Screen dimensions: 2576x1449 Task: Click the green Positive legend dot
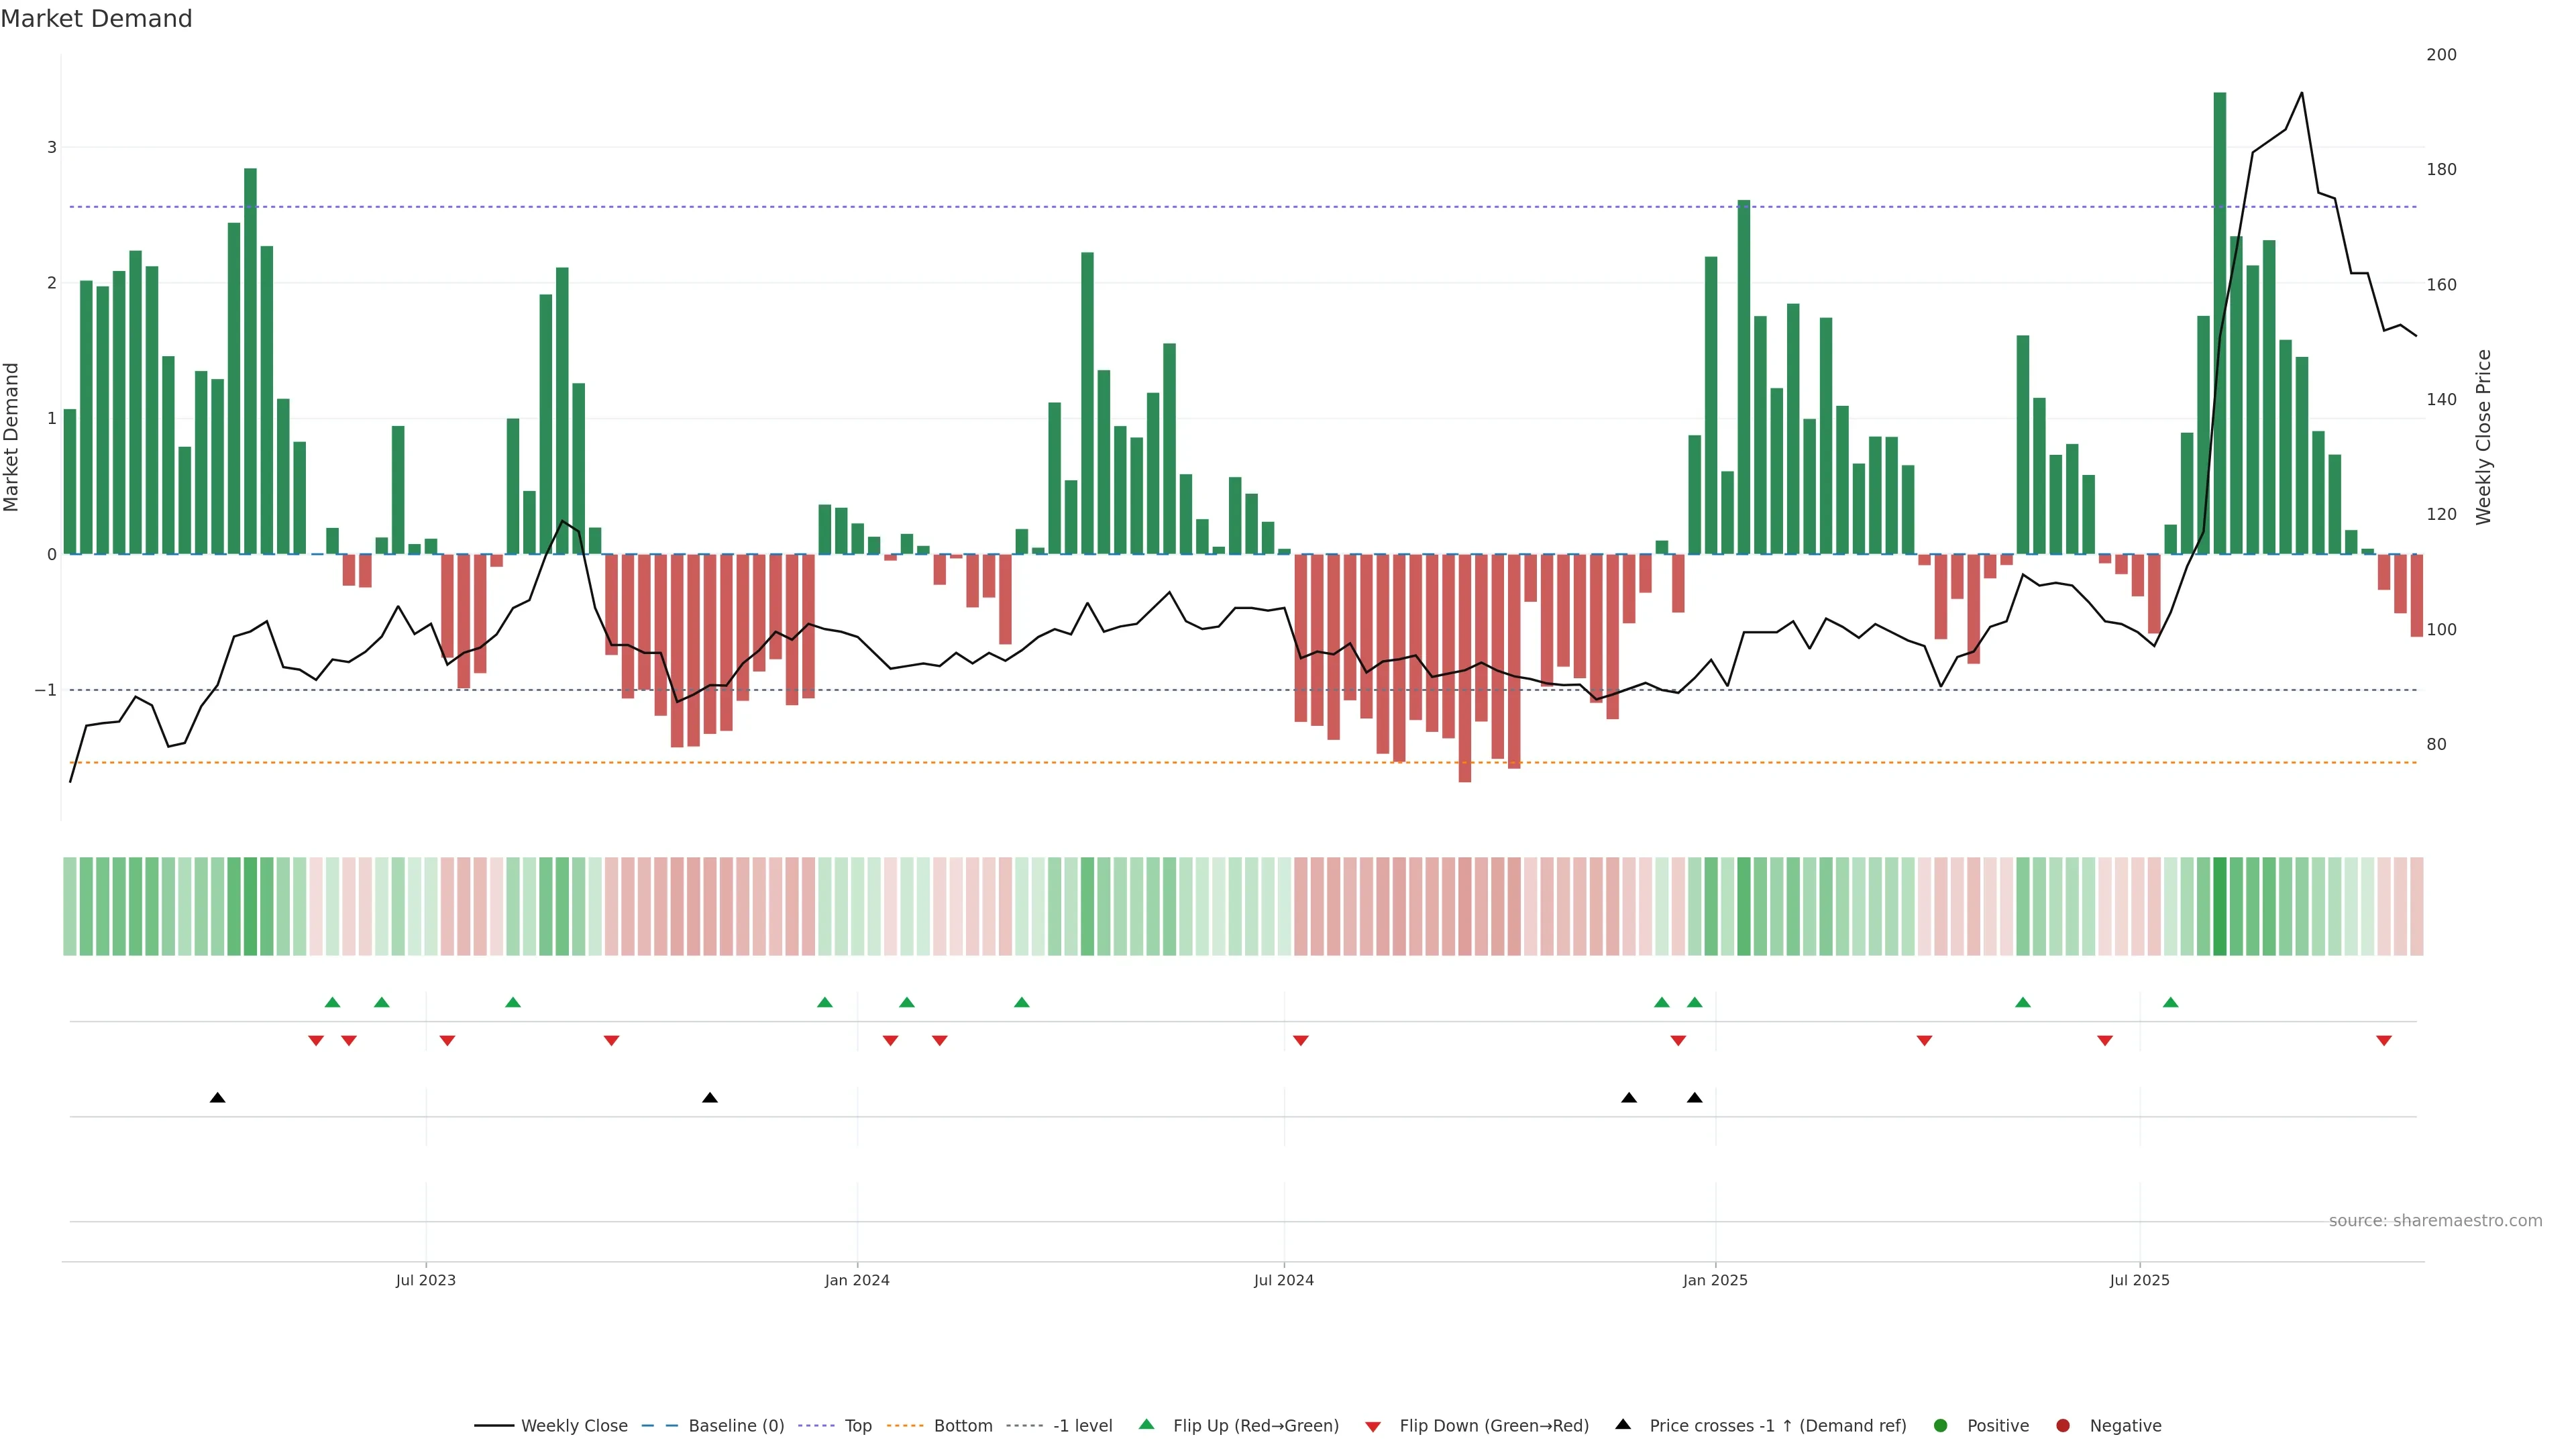coord(1941,1425)
